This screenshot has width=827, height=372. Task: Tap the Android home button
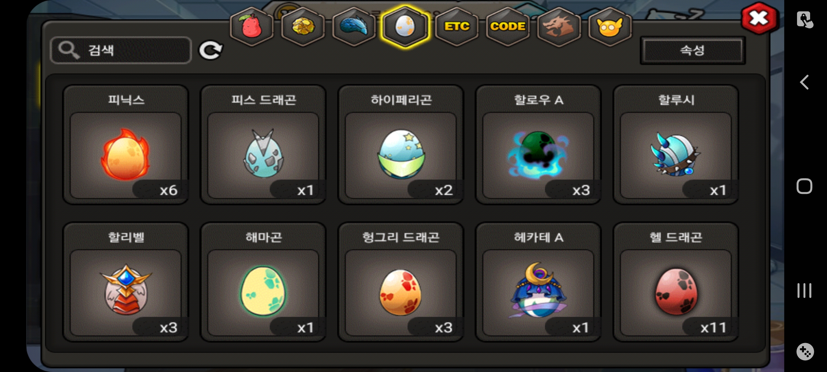[x=805, y=186]
